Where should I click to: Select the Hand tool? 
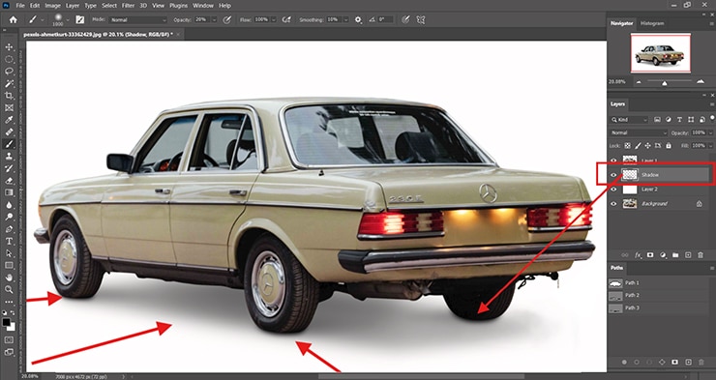[9, 278]
